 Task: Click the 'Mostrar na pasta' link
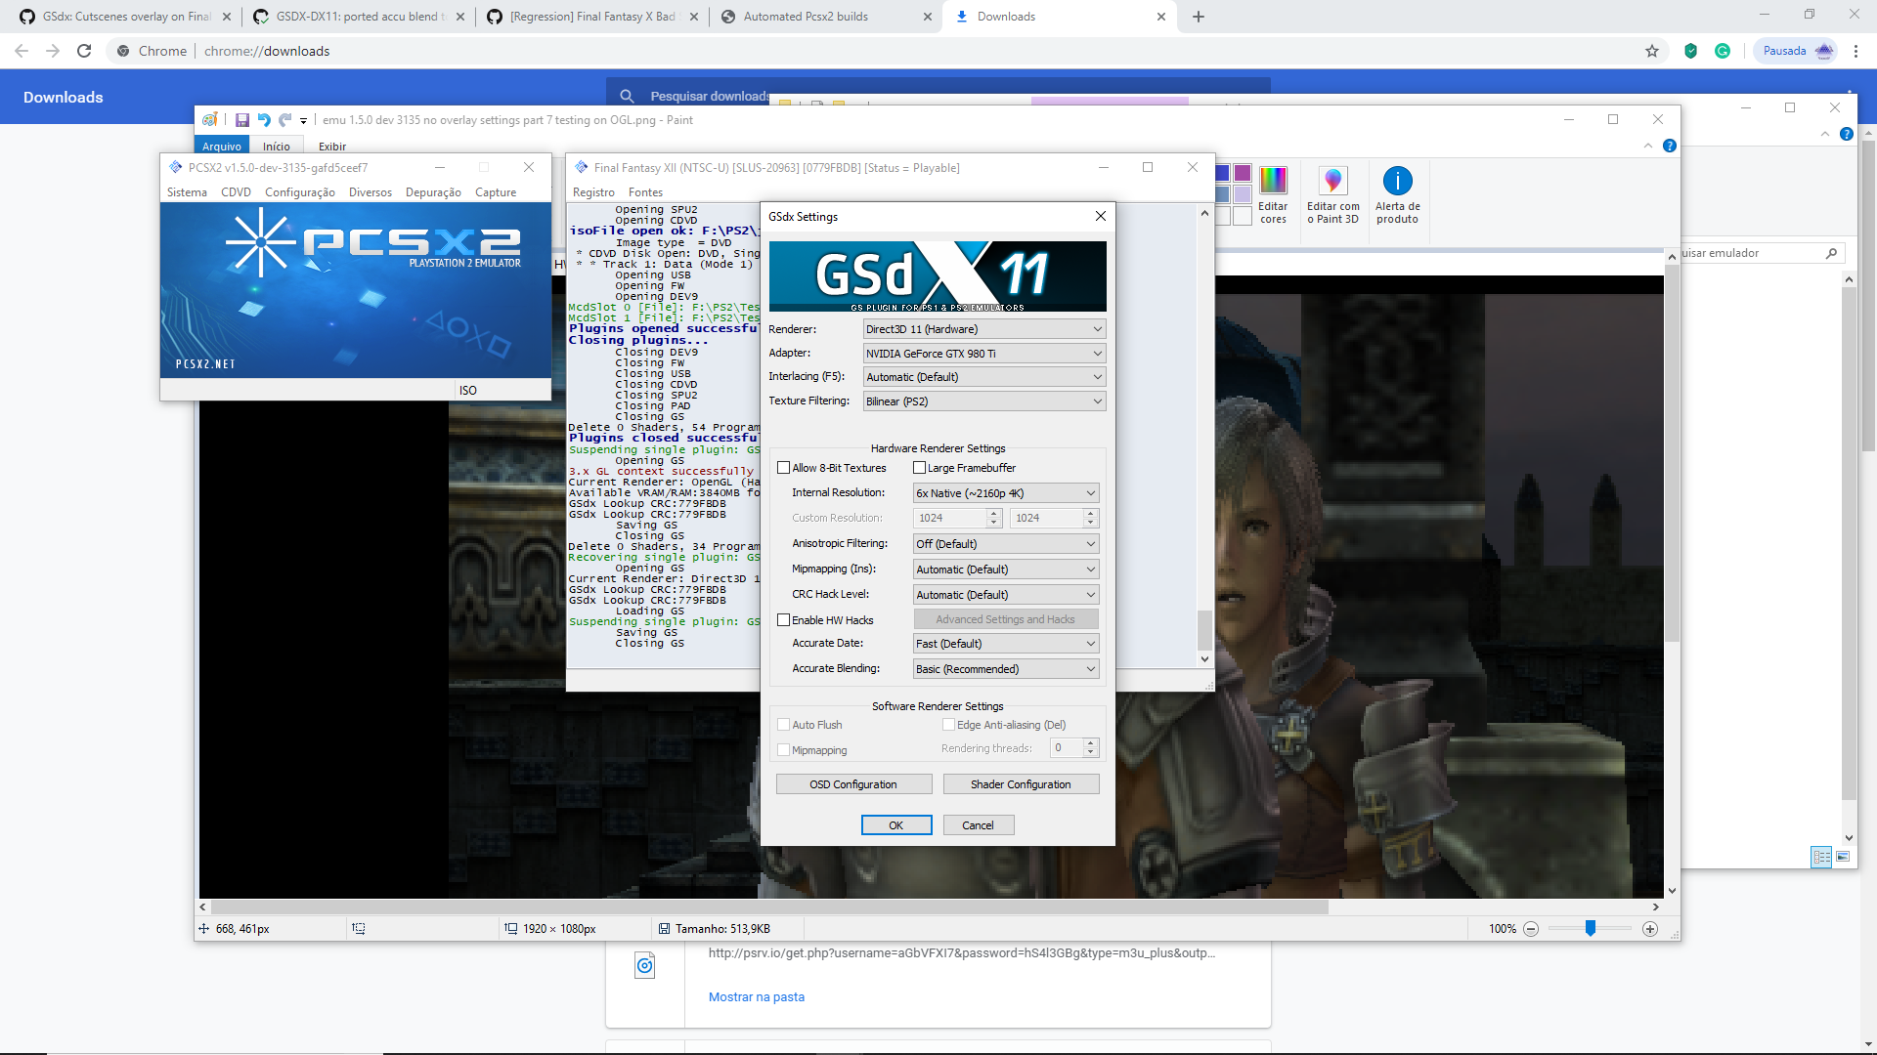click(x=756, y=996)
